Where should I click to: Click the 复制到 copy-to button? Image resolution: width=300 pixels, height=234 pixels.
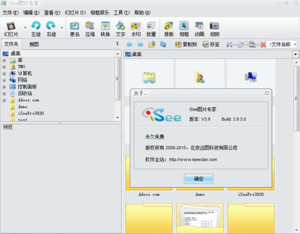(186, 44)
